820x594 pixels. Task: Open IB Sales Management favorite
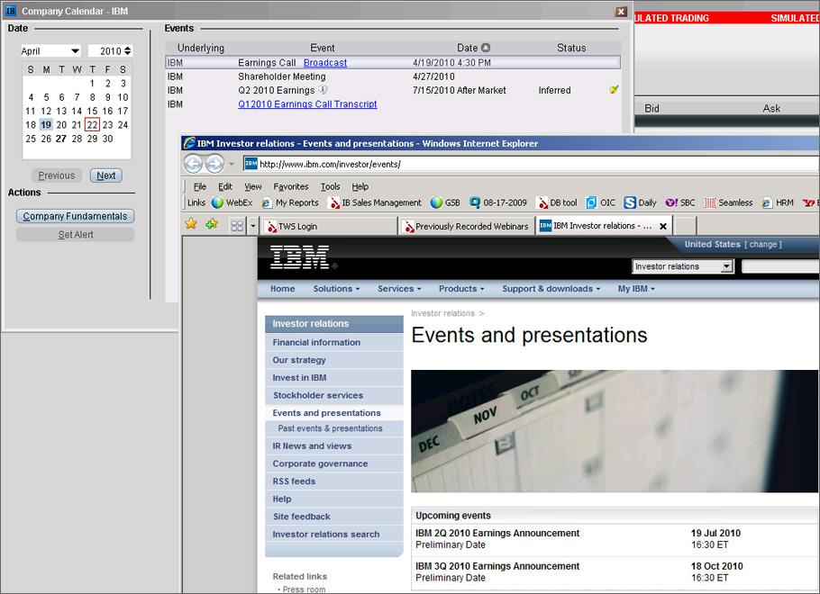[375, 202]
